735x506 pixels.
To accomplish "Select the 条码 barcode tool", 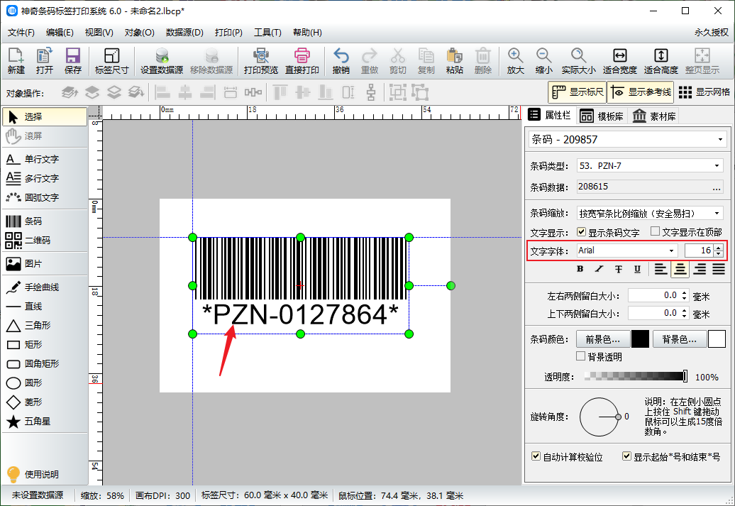I will (x=45, y=221).
